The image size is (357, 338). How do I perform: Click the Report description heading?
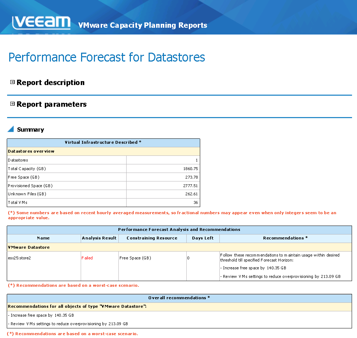50,83
